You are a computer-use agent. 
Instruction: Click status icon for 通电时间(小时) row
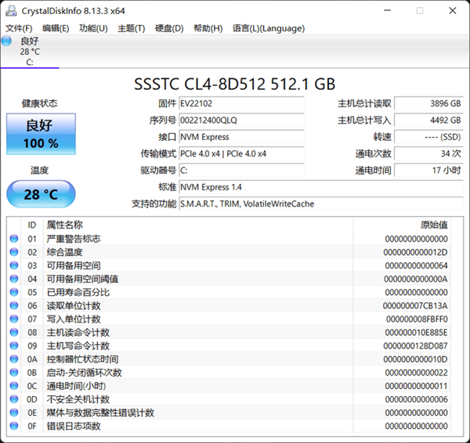click(x=13, y=386)
